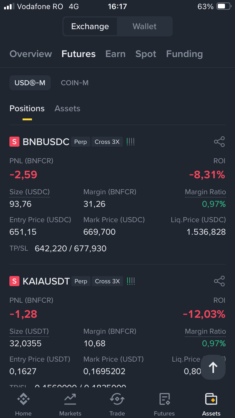Tap the share icon for KAIAUSDT position
Screen dimensions: 235x418
tap(219, 281)
